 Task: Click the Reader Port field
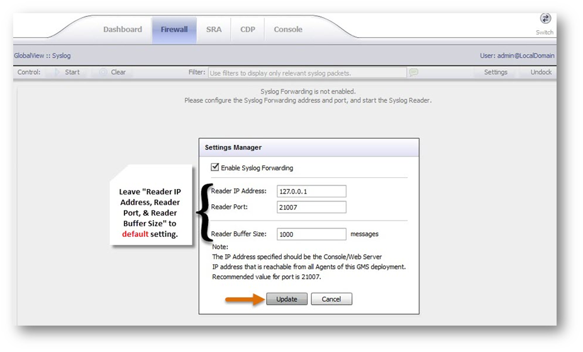click(x=311, y=207)
